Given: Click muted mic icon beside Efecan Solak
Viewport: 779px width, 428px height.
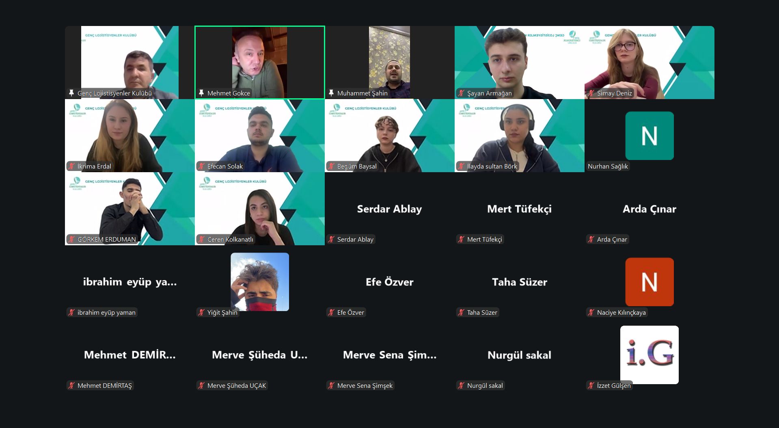Looking at the screenshot, I should tap(201, 166).
